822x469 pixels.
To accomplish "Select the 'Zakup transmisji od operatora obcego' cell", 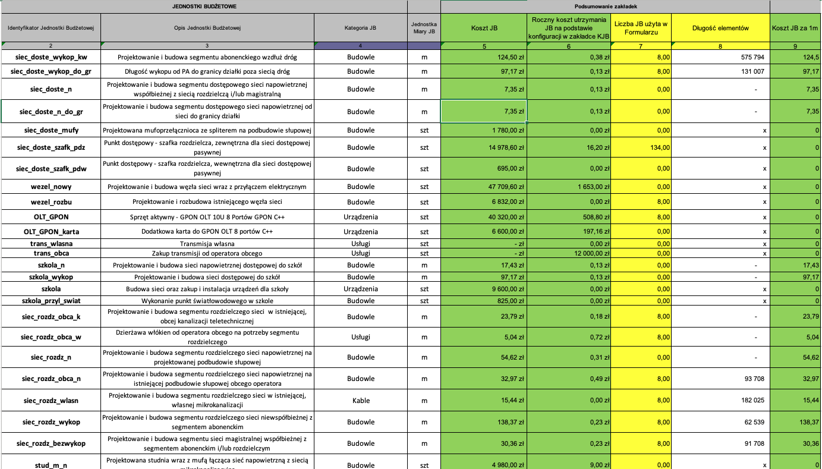I will [207, 253].
